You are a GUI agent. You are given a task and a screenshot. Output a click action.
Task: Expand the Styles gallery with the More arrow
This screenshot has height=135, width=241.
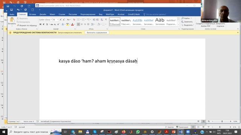(x=178, y=25)
